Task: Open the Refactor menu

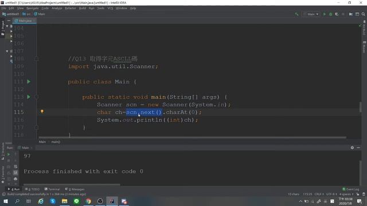Action: (x=70, y=8)
